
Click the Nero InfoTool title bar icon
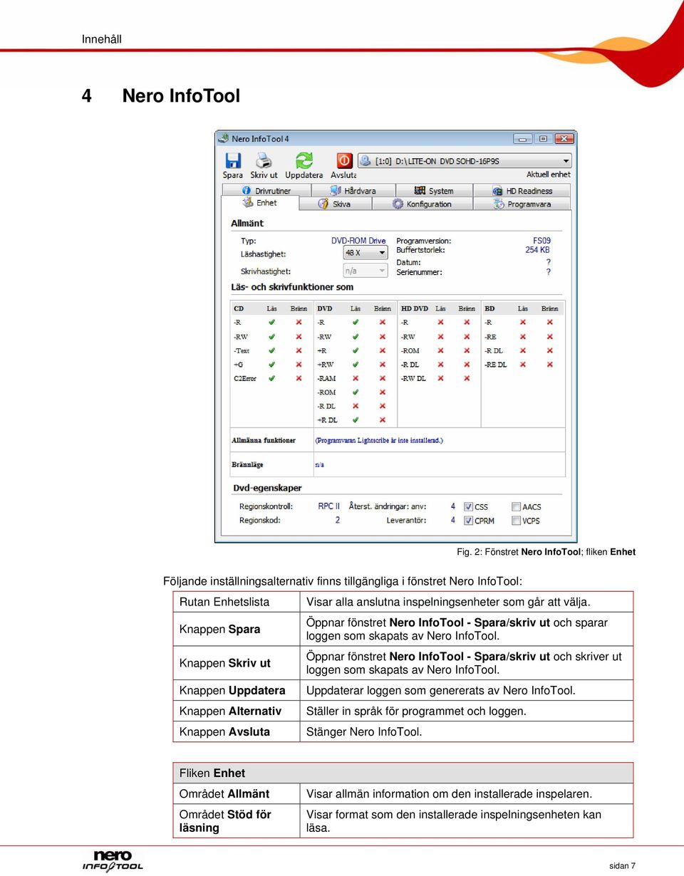pos(224,138)
